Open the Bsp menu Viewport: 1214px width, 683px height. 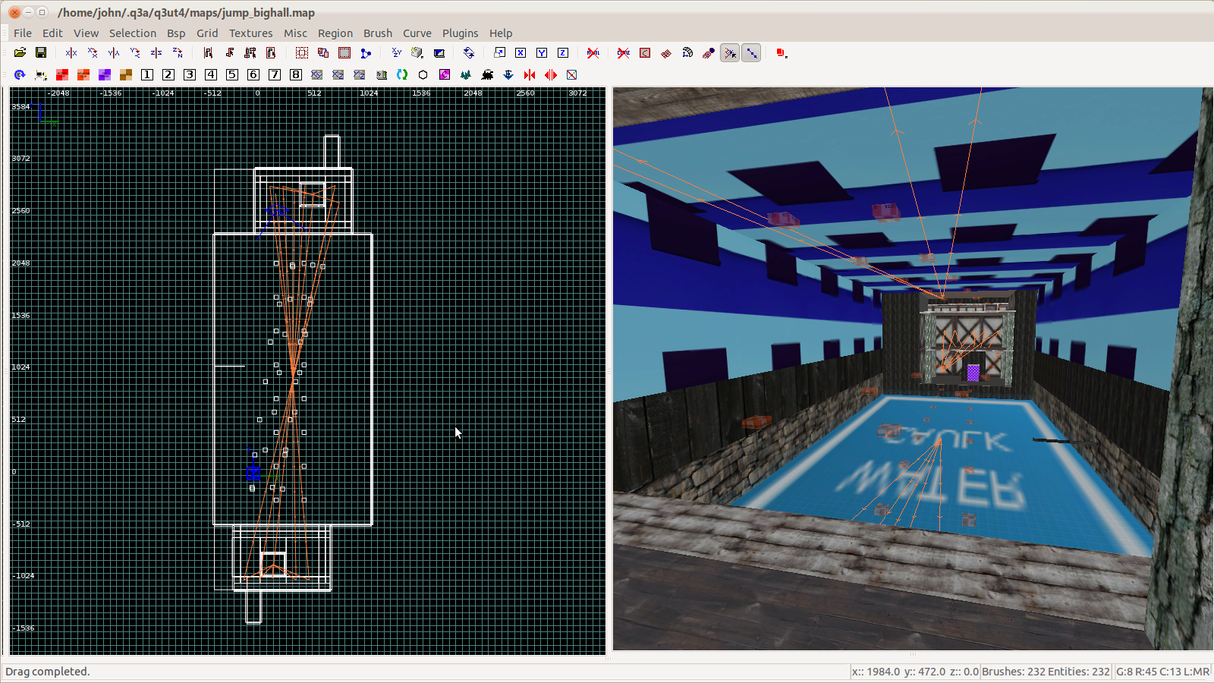(176, 33)
